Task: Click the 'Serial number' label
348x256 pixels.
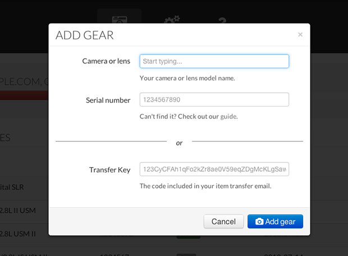Action: 108,100
